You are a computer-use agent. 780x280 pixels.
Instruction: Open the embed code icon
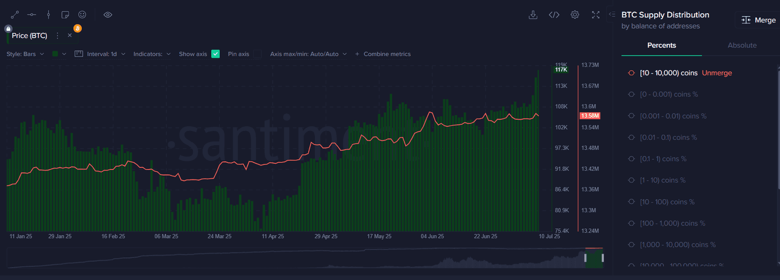tap(554, 15)
